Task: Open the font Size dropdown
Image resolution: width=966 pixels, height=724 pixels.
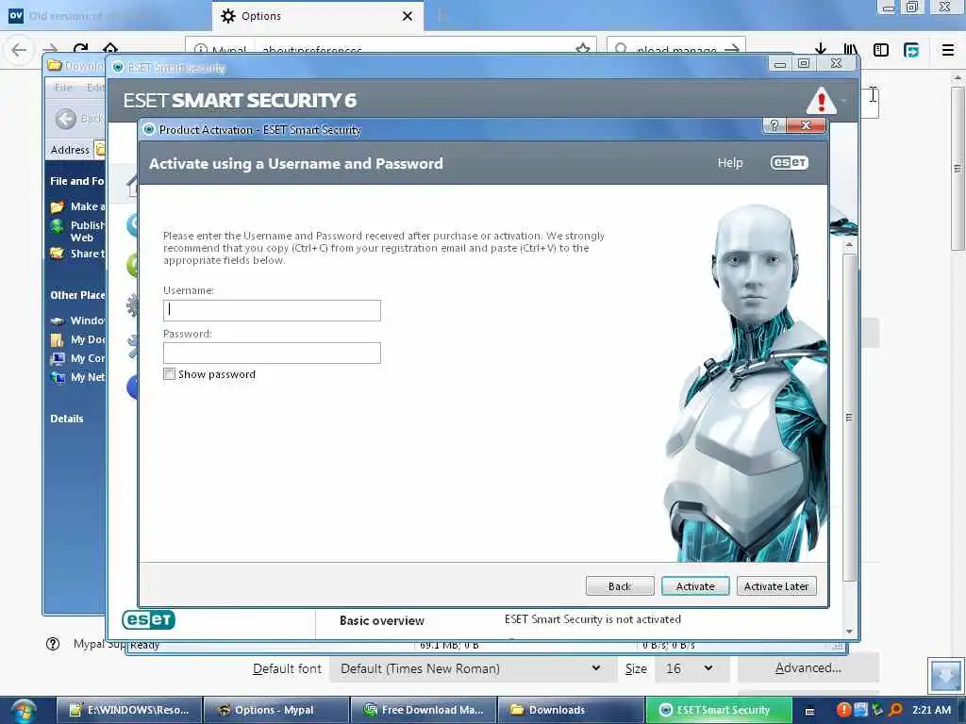Action: tap(691, 668)
